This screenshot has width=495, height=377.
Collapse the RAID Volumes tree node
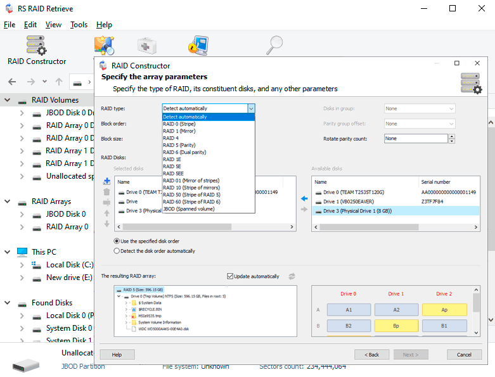click(x=8, y=100)
